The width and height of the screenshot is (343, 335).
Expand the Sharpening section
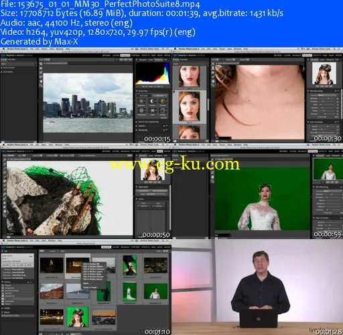click(137, 130)
